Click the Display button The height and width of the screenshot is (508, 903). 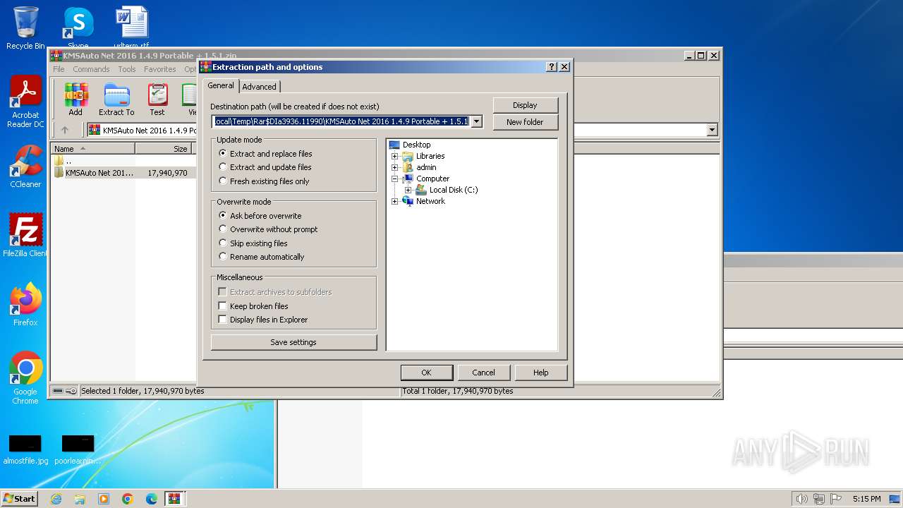pos(525,105)
